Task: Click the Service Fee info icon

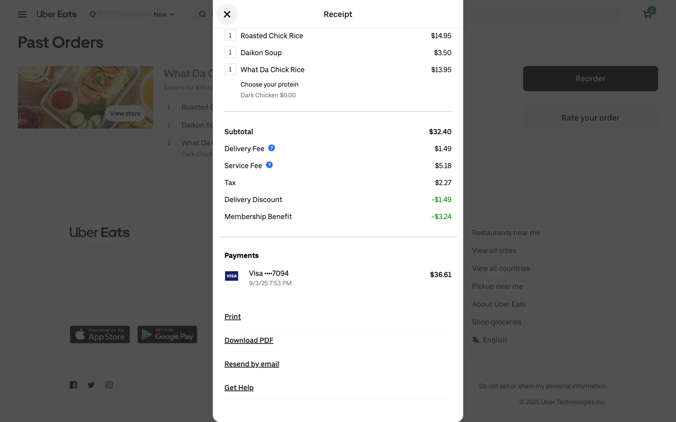Action: (269, 165)
